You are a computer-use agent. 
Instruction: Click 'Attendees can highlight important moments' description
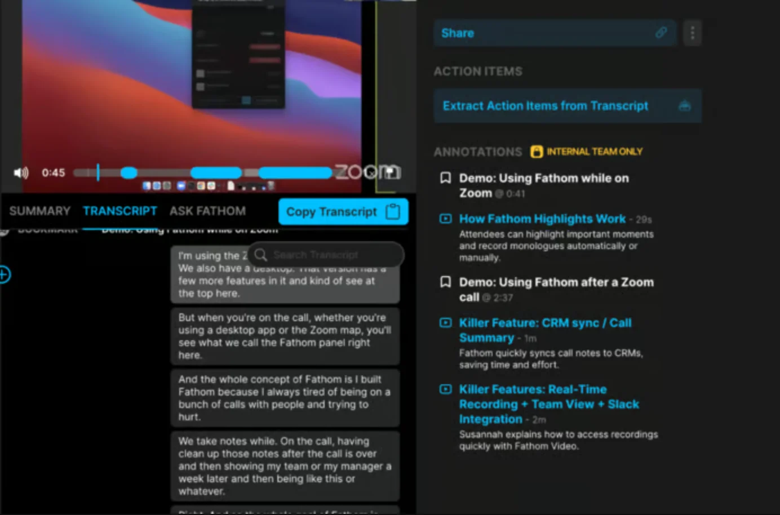pos(556,246)
